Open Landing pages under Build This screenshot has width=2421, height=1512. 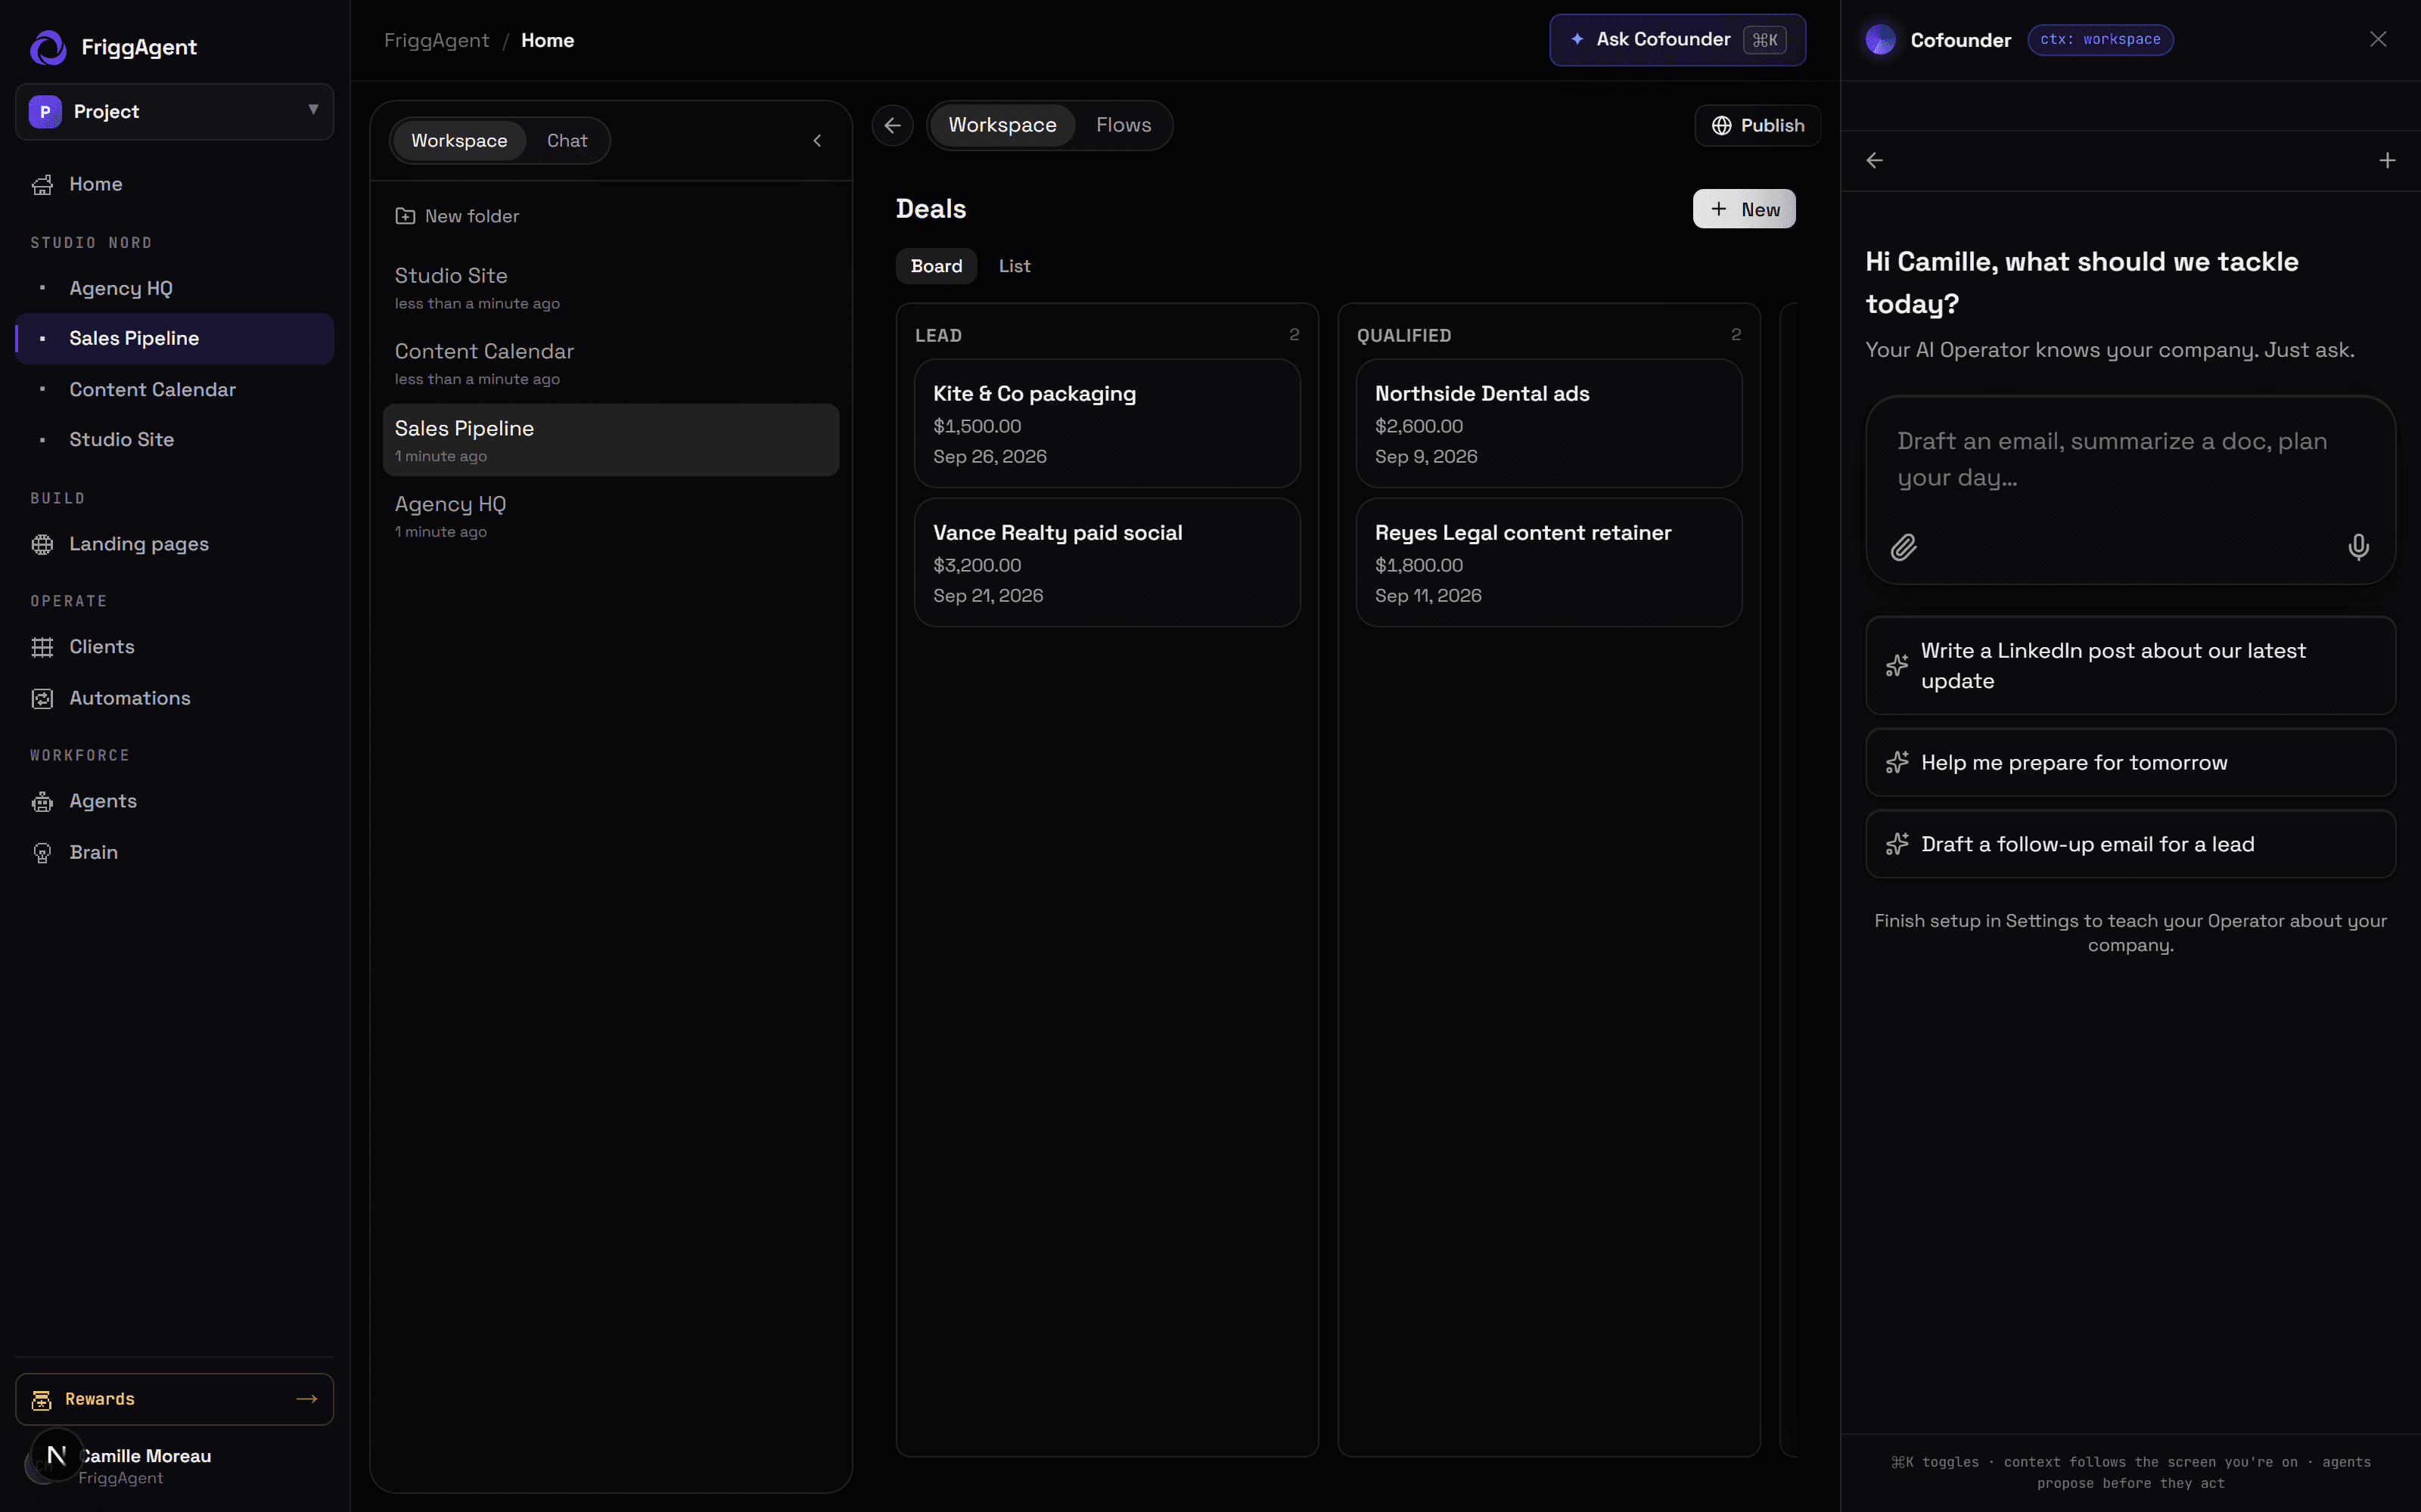coord(174,544)
